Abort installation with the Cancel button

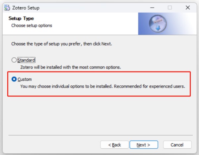[177, 145]
